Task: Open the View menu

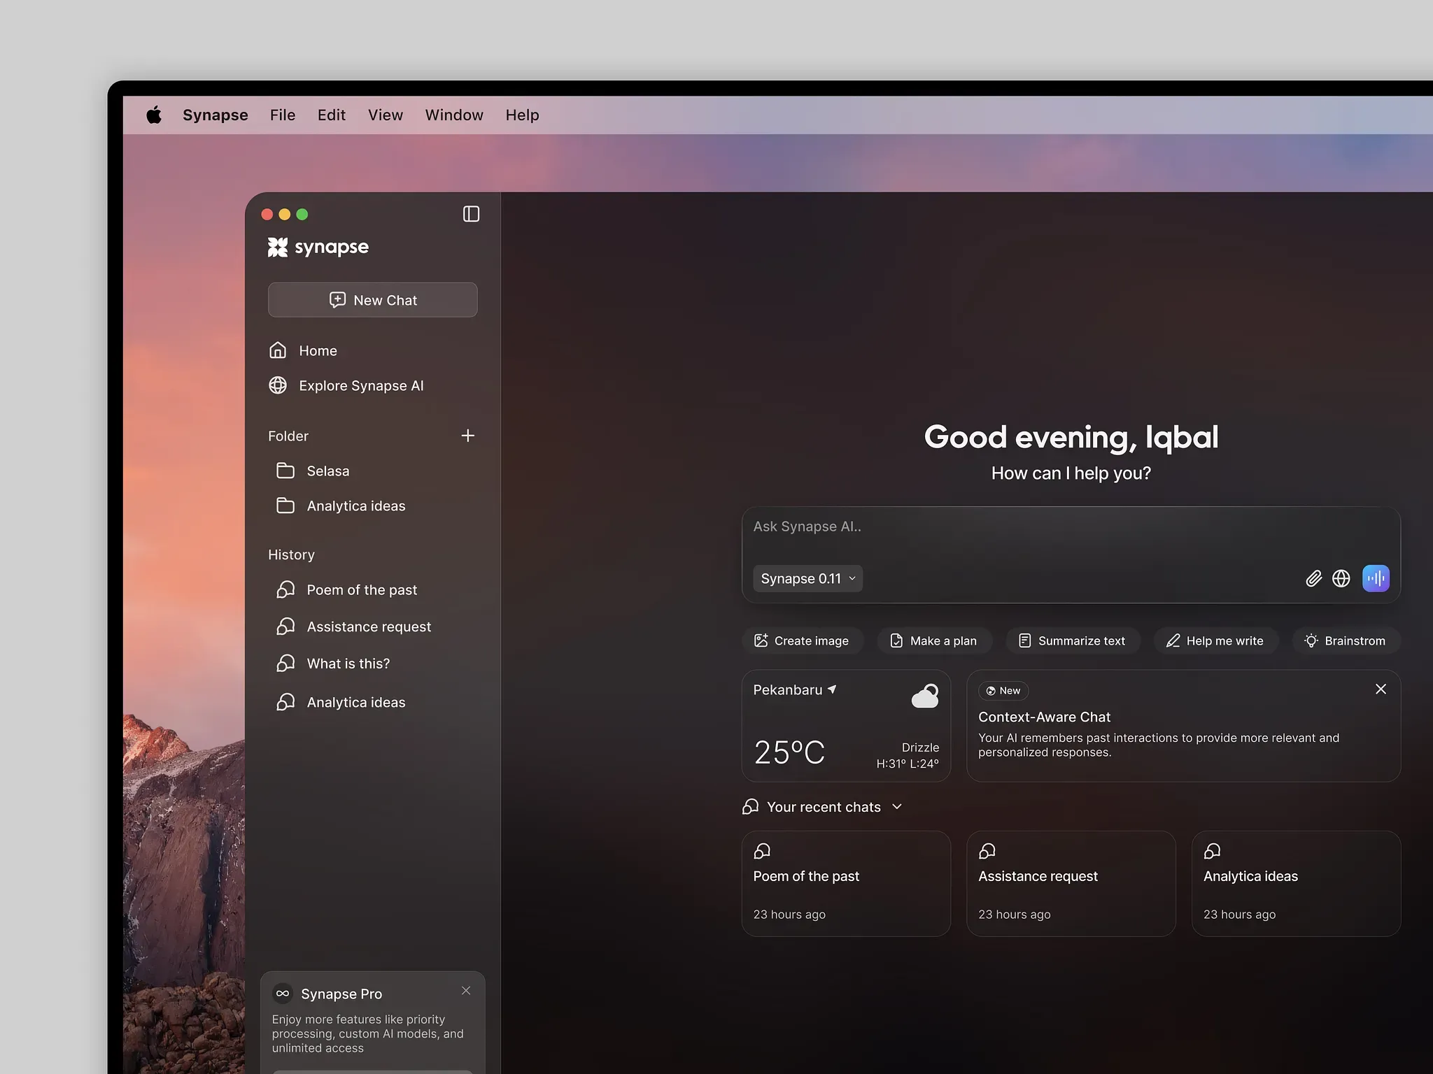Action: [x=386, y=115]
